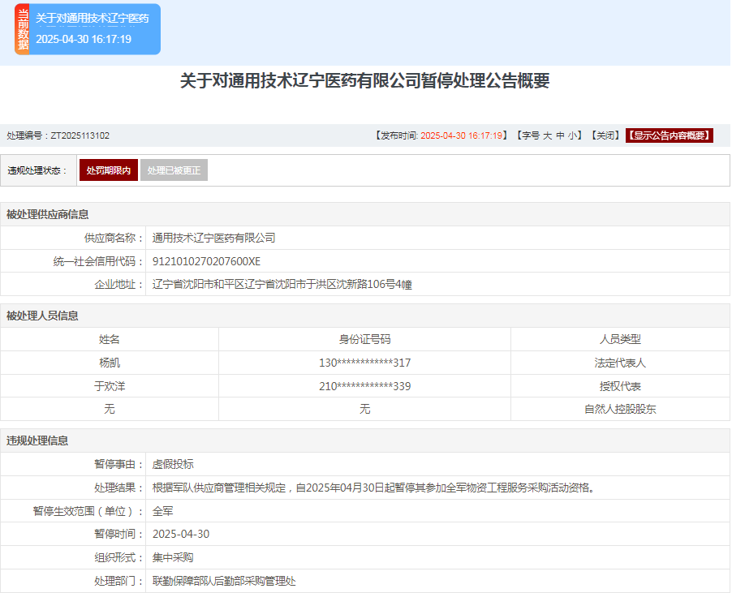Click the scope value 全军
Screen dimensions: 732x593
point(162,511)
